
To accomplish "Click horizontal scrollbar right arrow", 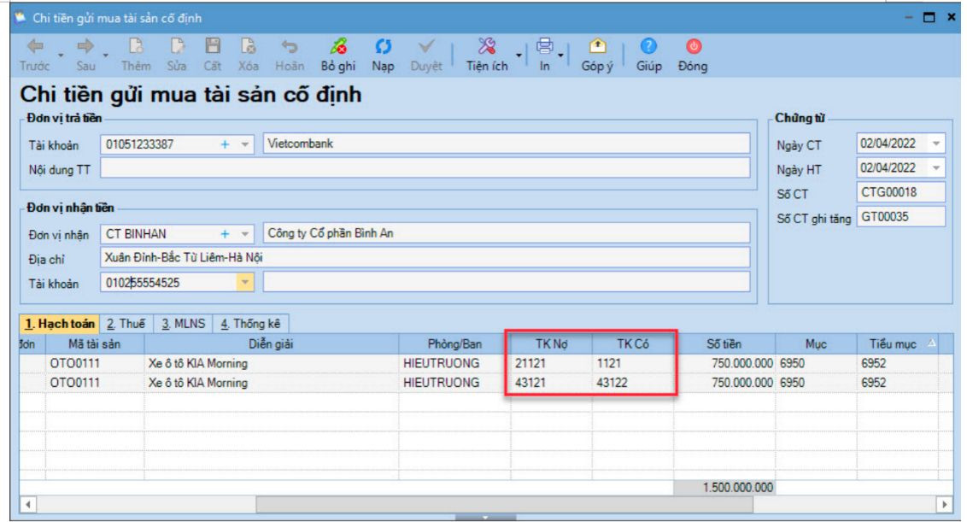I will click(x=944, y=505).
